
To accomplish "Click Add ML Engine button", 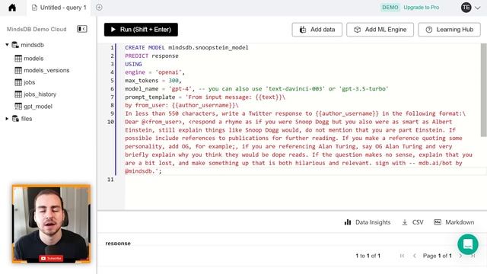I will pyautogui.click(x=380, y=30).
